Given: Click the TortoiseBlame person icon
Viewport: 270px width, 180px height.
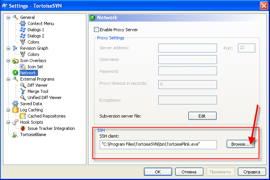Looking at the screenshot, I should tap(15, 135).
